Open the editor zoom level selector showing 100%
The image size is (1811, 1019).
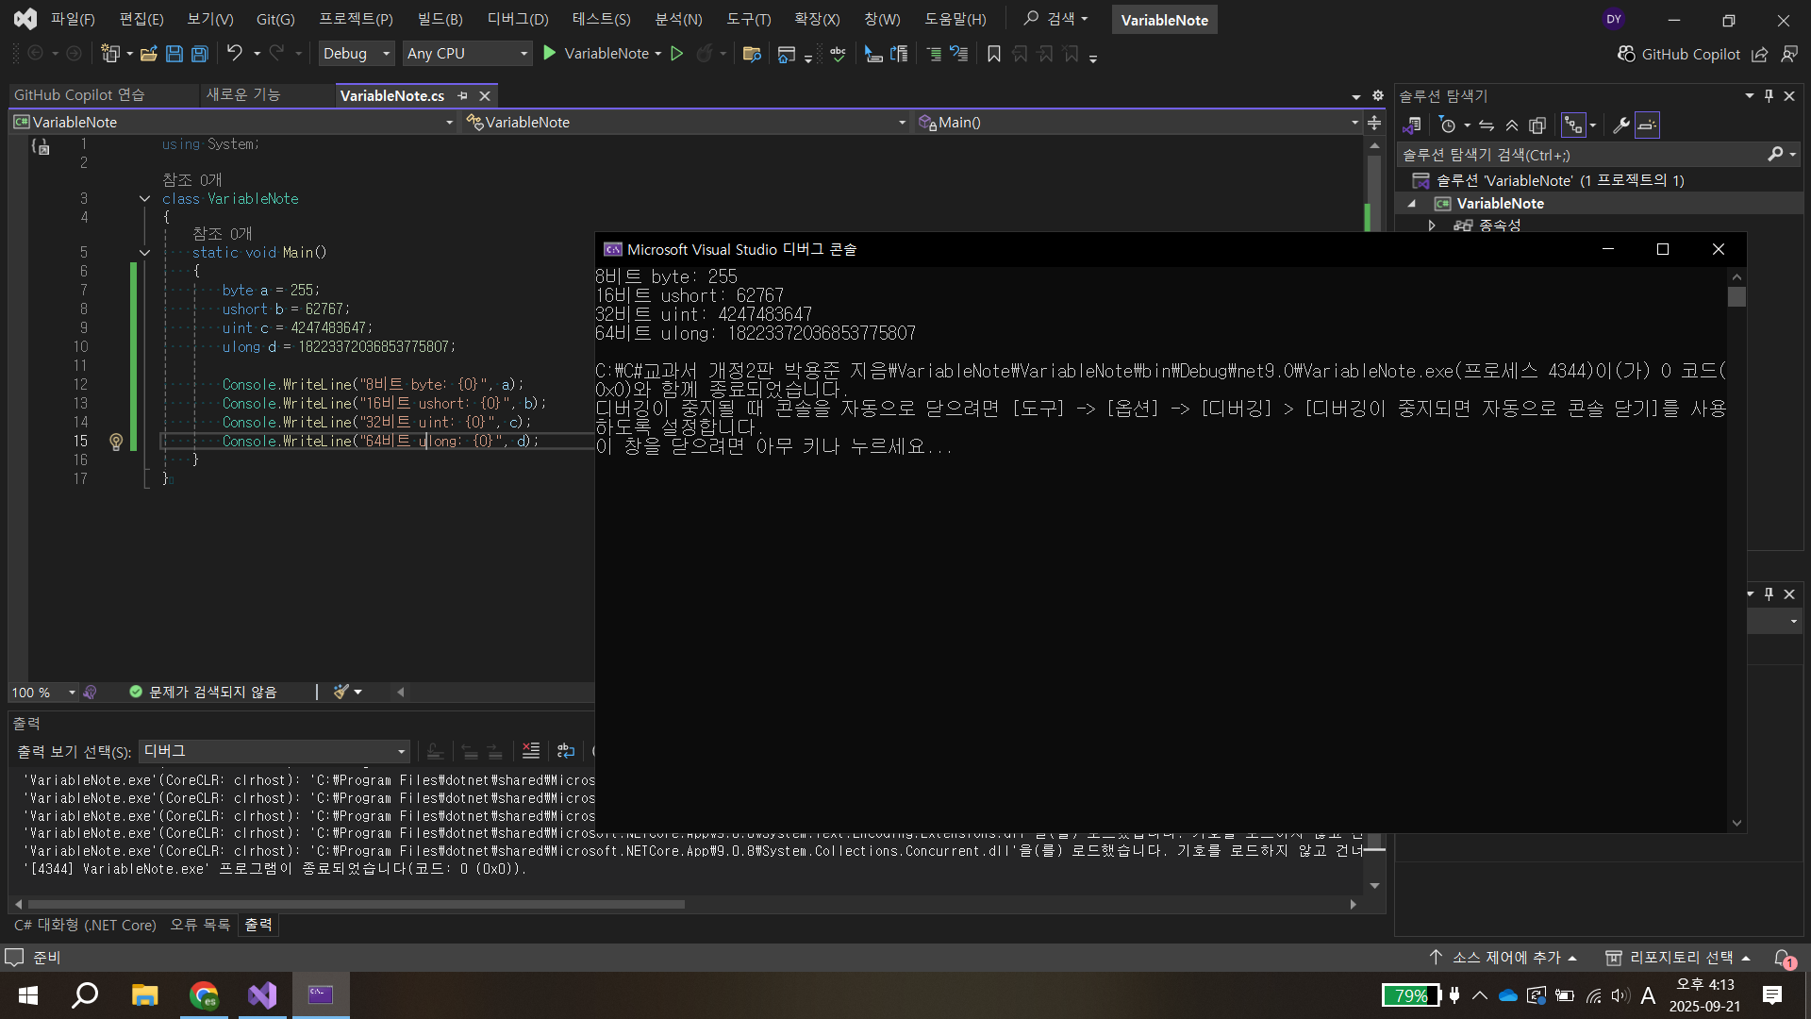[42, 692]
